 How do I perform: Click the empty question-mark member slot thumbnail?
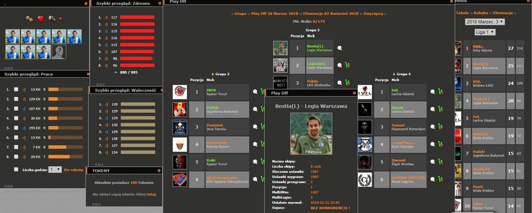(x=59, y=52)
